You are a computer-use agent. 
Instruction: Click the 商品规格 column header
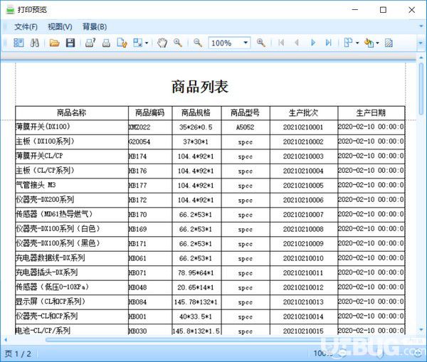tap(196, 112)
